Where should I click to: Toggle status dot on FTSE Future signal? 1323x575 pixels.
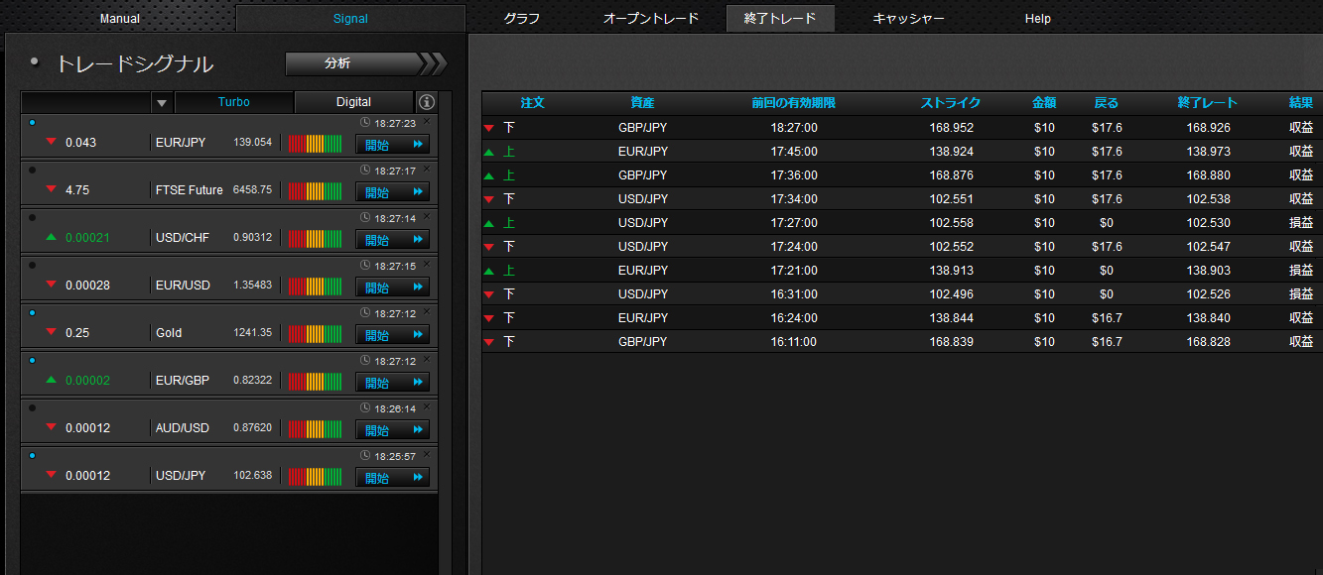click(32, 170)
